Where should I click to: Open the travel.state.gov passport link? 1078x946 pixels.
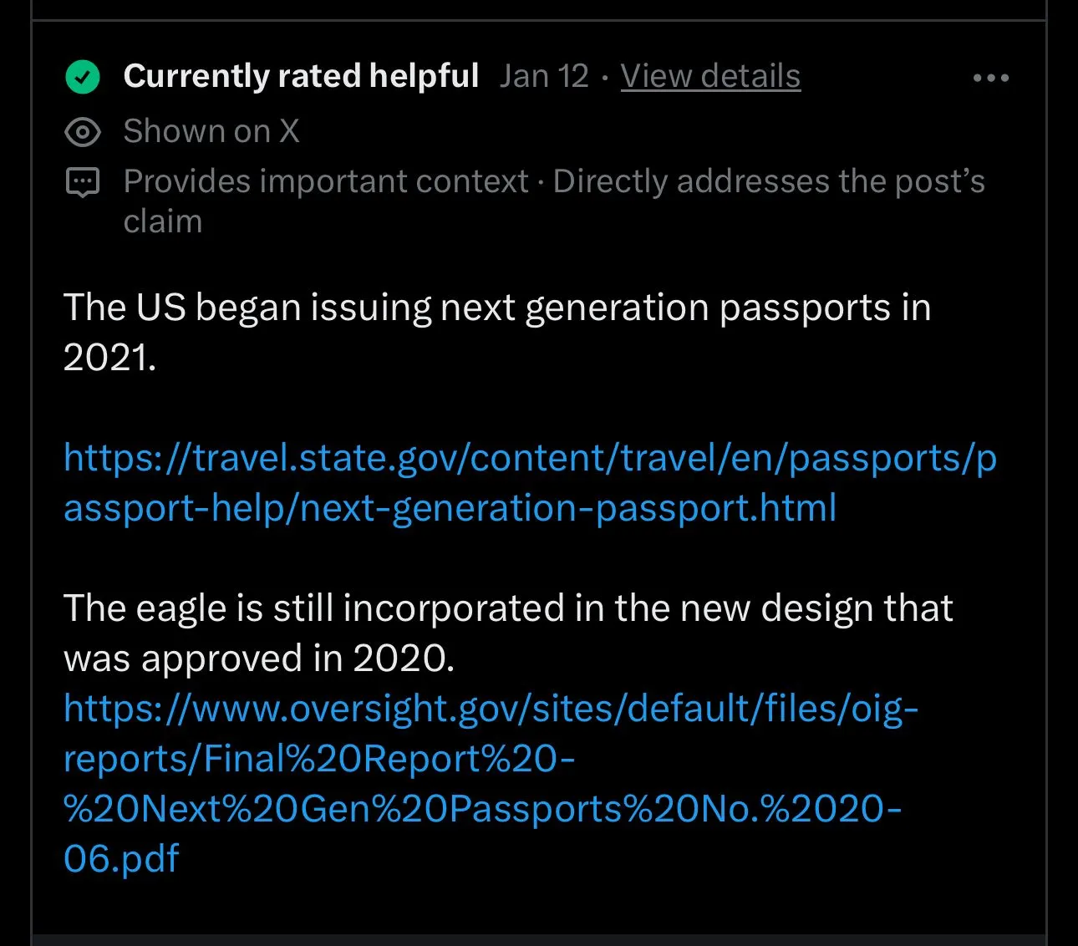(x=530, y=458)
